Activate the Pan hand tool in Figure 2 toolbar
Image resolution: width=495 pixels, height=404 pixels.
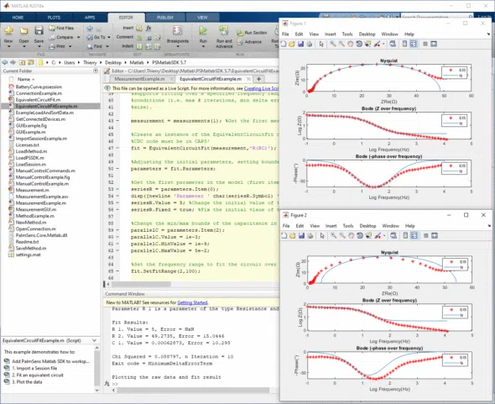[x=351, y=235]
